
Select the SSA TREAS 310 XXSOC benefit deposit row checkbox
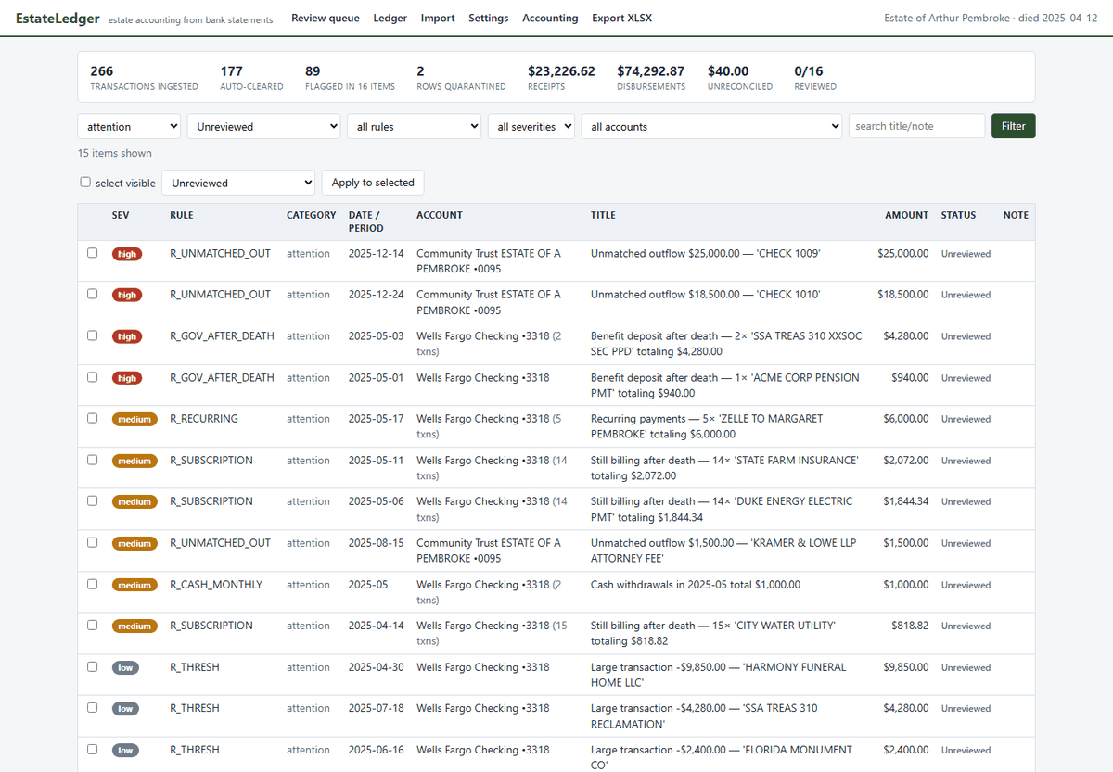(92, 335)
